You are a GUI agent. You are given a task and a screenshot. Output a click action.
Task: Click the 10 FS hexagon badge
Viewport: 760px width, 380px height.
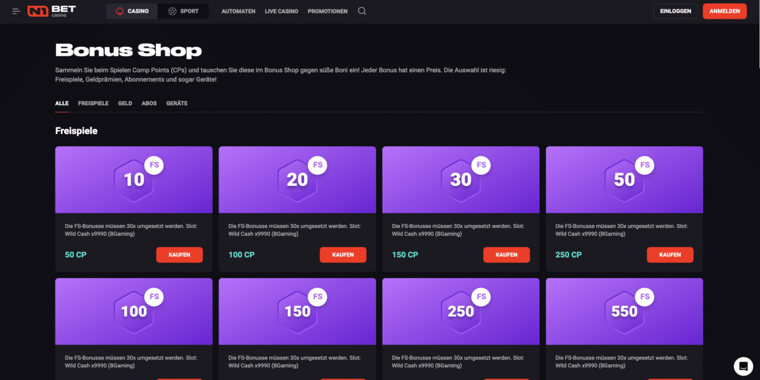[x=134, y=179]
